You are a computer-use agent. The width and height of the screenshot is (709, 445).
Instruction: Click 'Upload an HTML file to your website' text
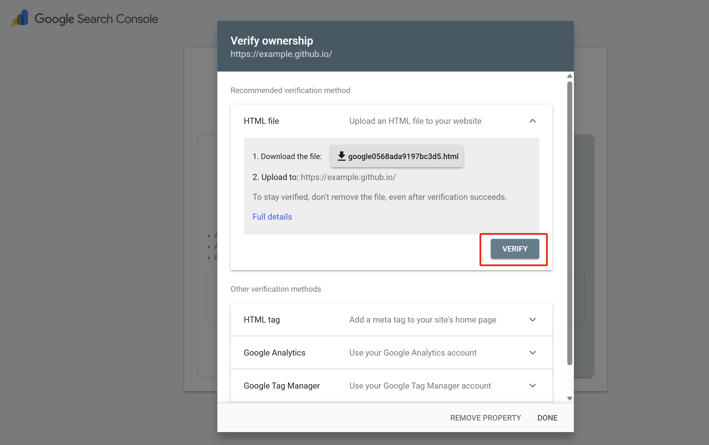coord(415,121)
